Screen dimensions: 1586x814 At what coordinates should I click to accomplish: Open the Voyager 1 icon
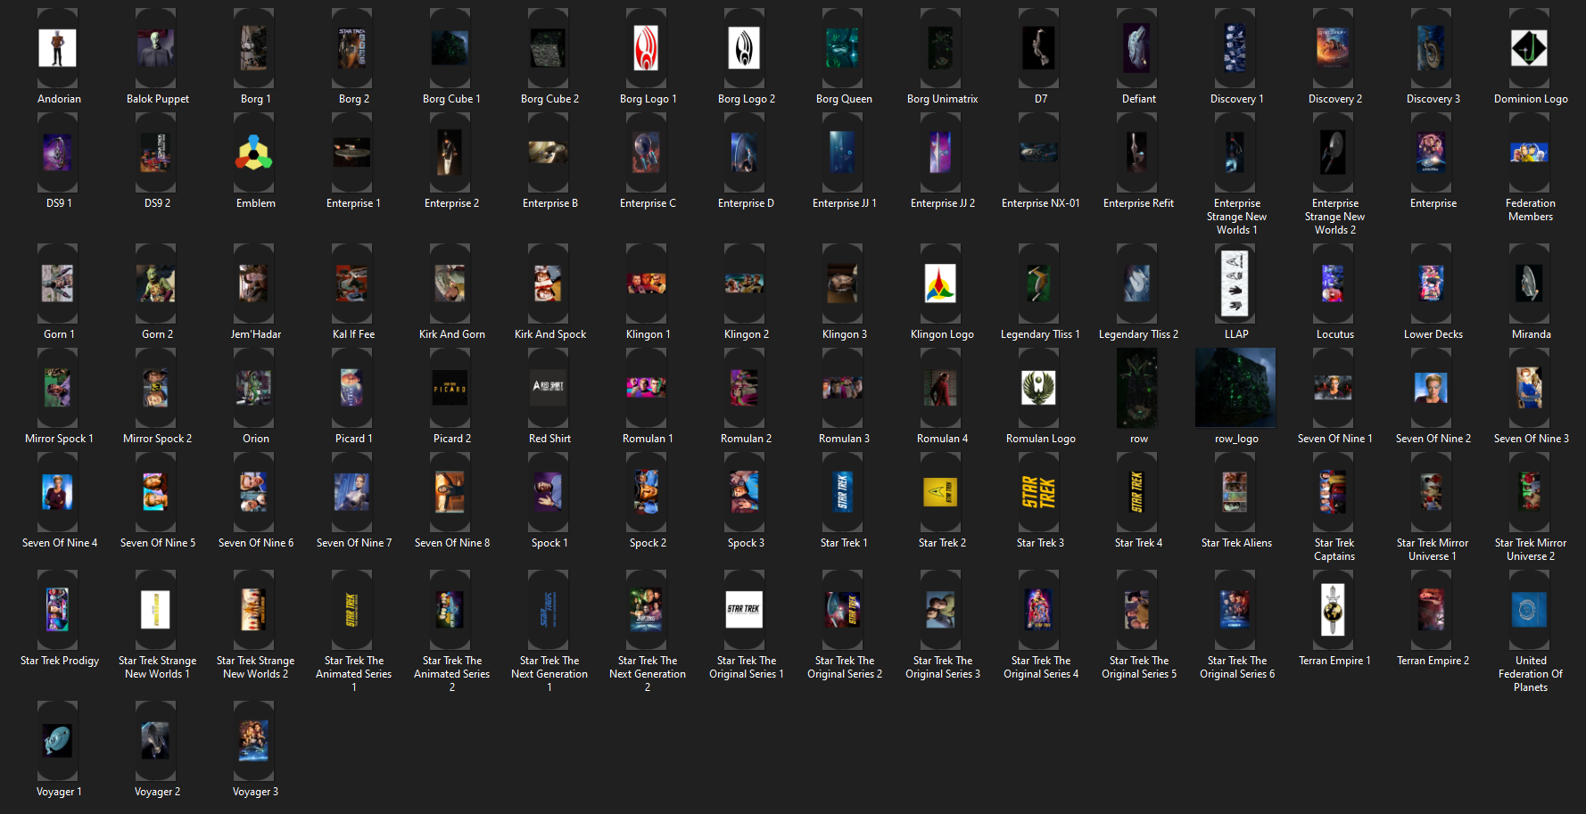click(58, 740)
